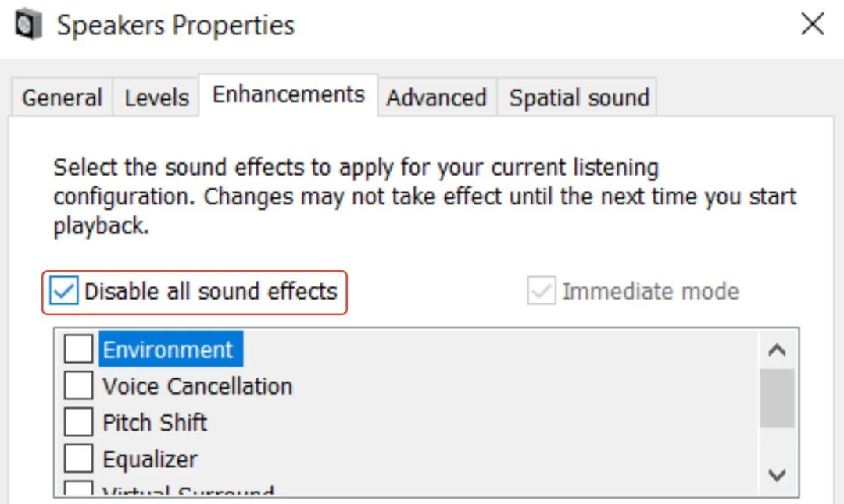Open the Spatial sound tab
The width and height of the screenshot is (844, 504).
pos(578,98)
